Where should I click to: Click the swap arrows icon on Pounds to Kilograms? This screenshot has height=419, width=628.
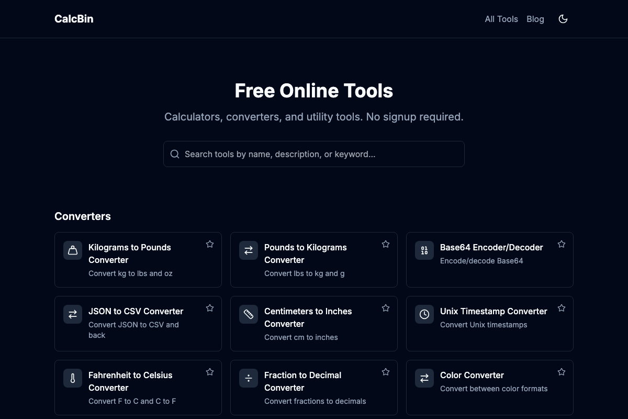point(248,250)
